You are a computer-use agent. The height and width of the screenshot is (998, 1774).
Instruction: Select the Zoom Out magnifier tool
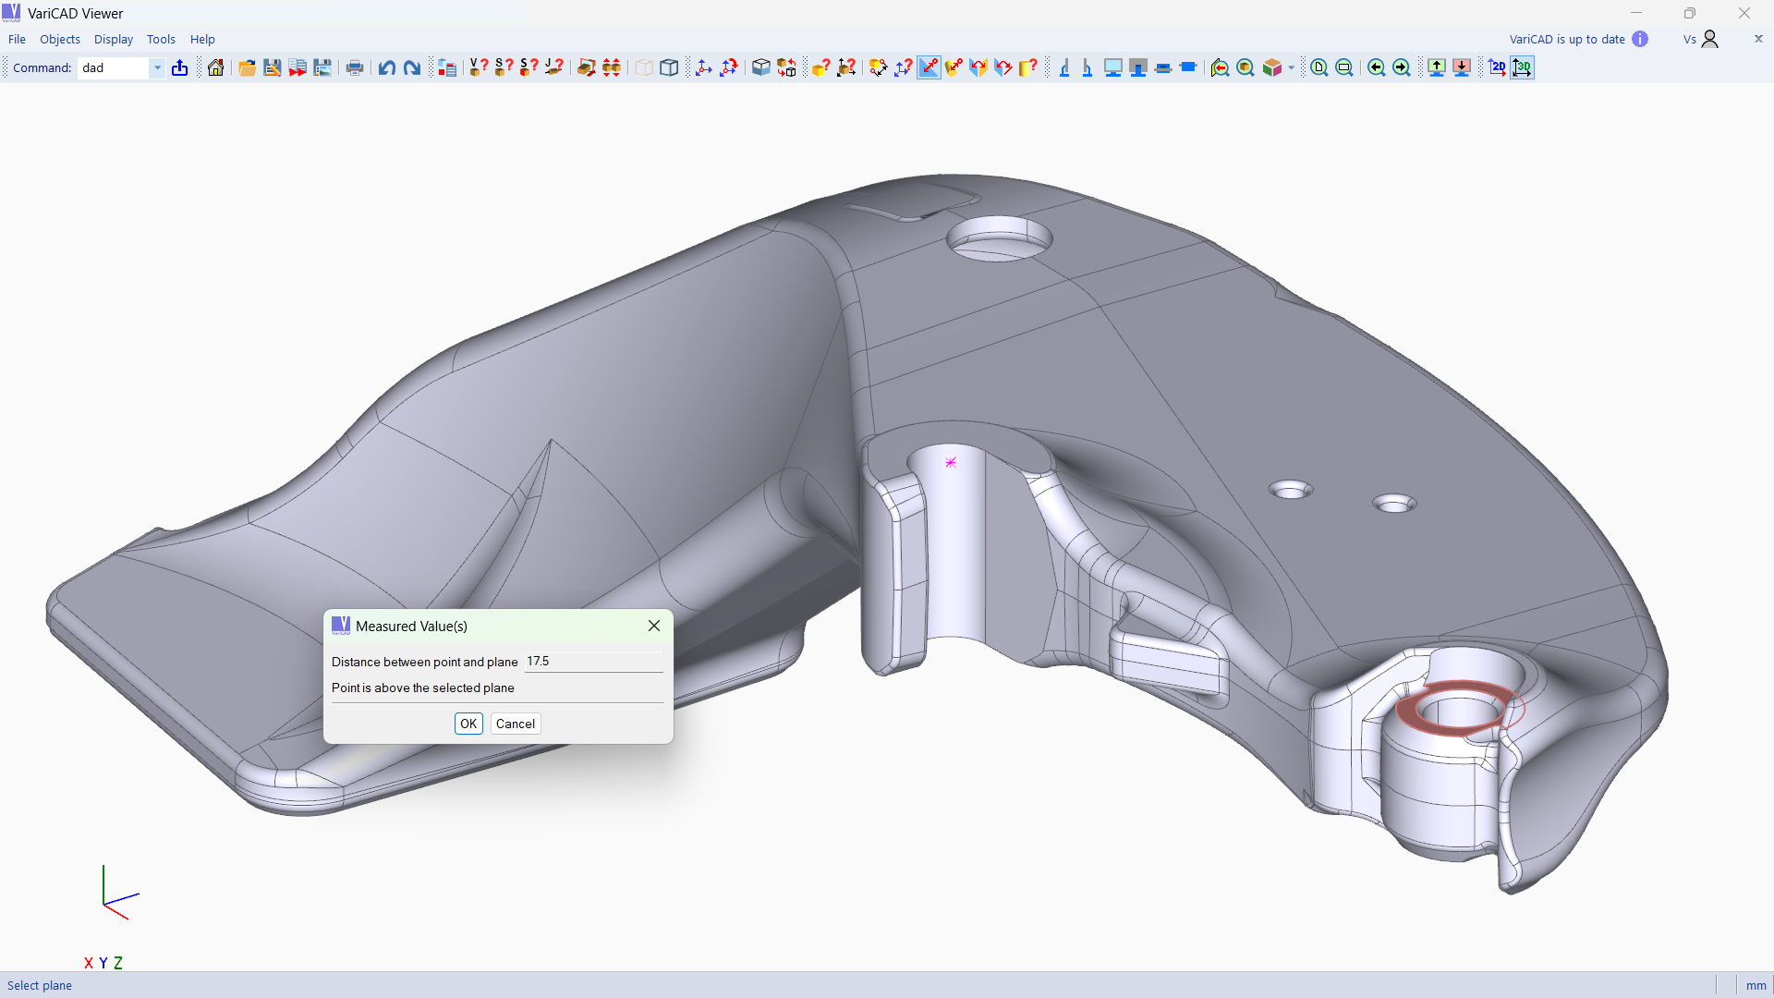[x=1344, y=67]
